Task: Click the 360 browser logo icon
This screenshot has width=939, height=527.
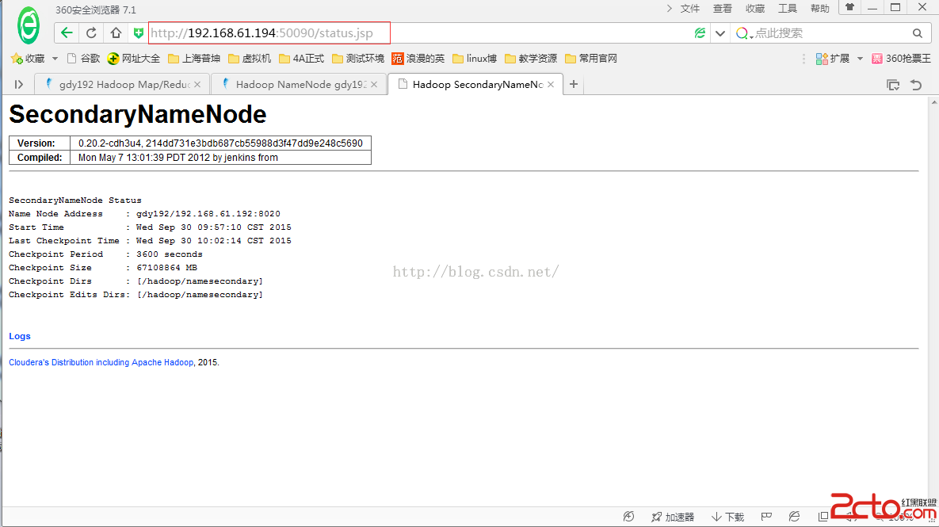Action: tap(29, 25)
